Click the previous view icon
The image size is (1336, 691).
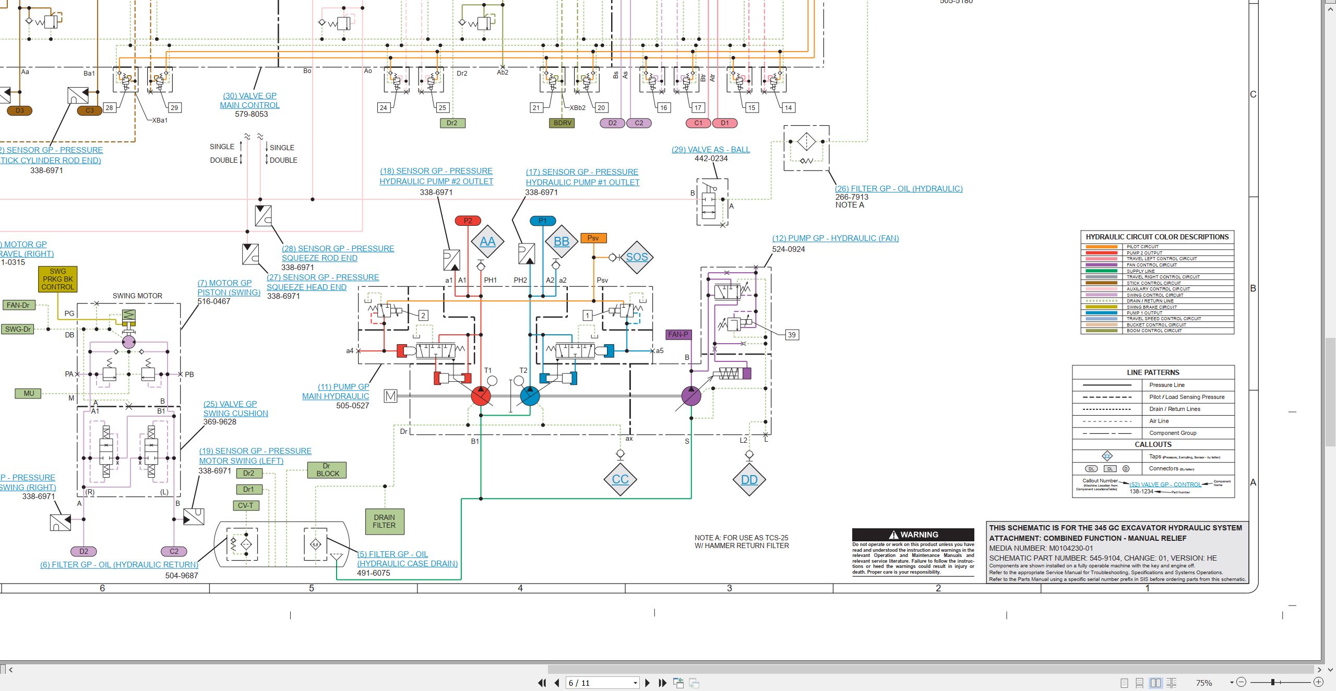678,683
